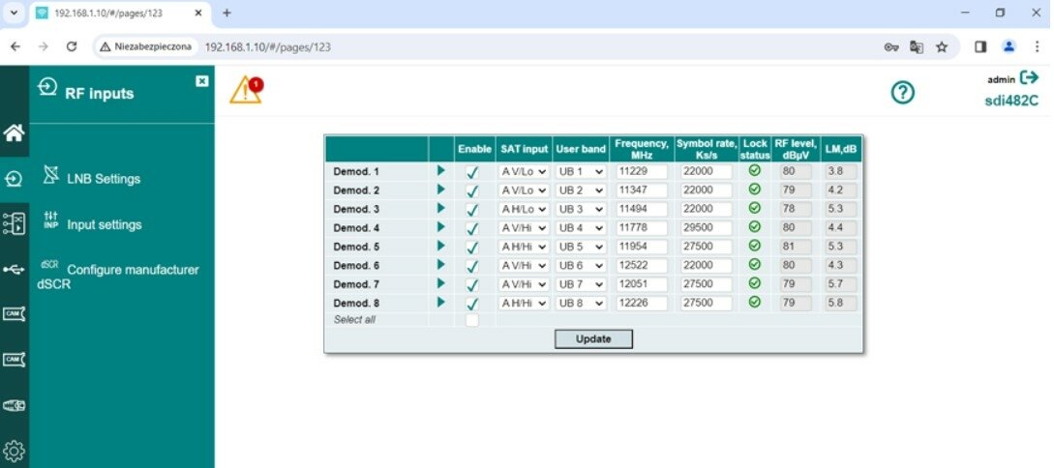Expand the Demod. 5 row arrow
The height and width of the screenshot is (468, 1054).
[x=441, y=246]
